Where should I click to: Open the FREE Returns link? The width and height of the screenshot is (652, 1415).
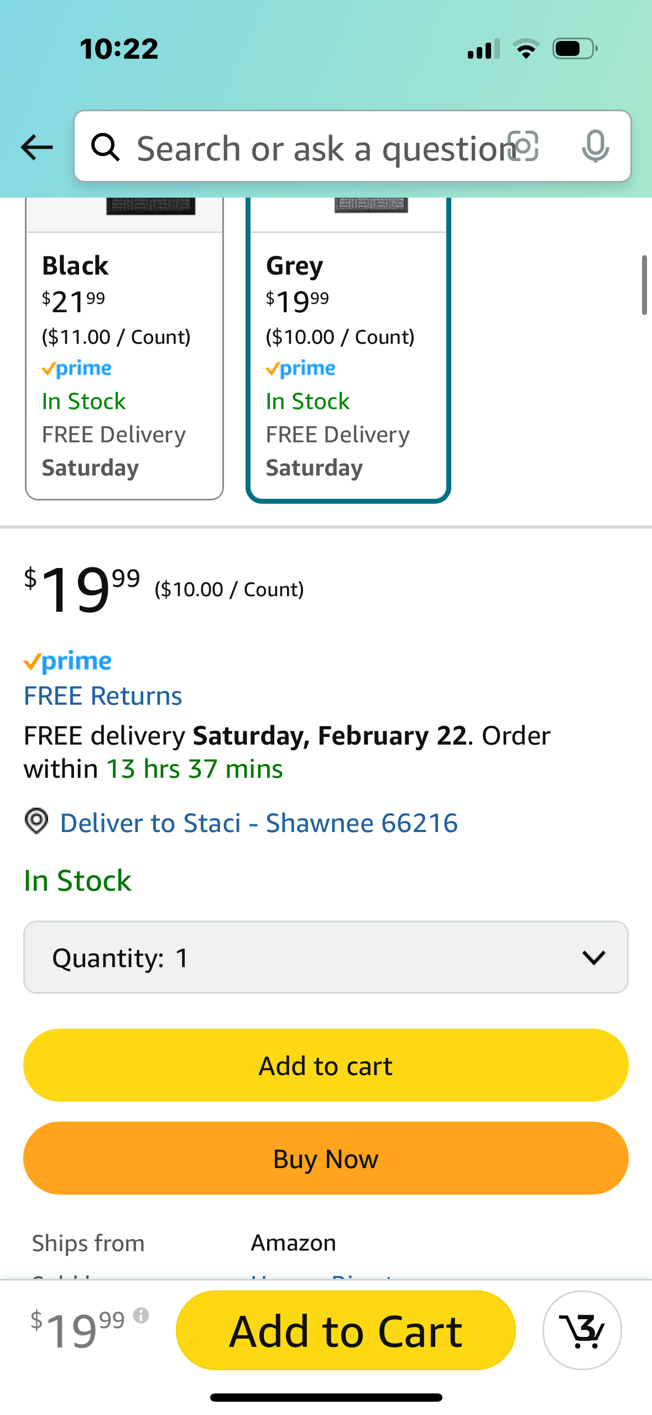coord(103,696)
